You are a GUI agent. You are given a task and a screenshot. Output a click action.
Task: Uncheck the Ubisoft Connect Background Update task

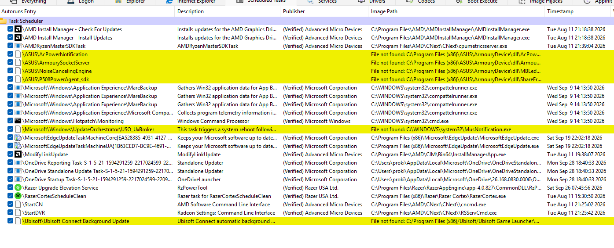pyautogui.click(x=11, y=221)
